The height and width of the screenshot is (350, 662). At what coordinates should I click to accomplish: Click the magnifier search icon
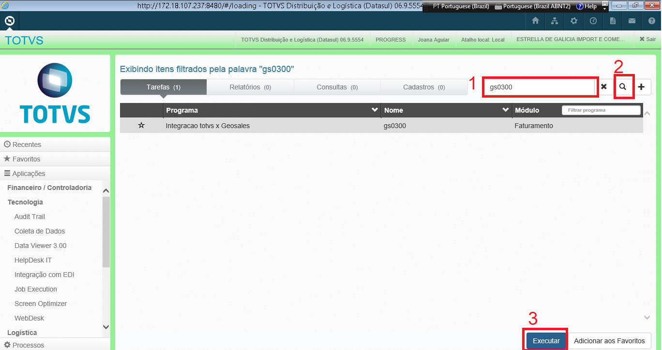coord(623,87)
